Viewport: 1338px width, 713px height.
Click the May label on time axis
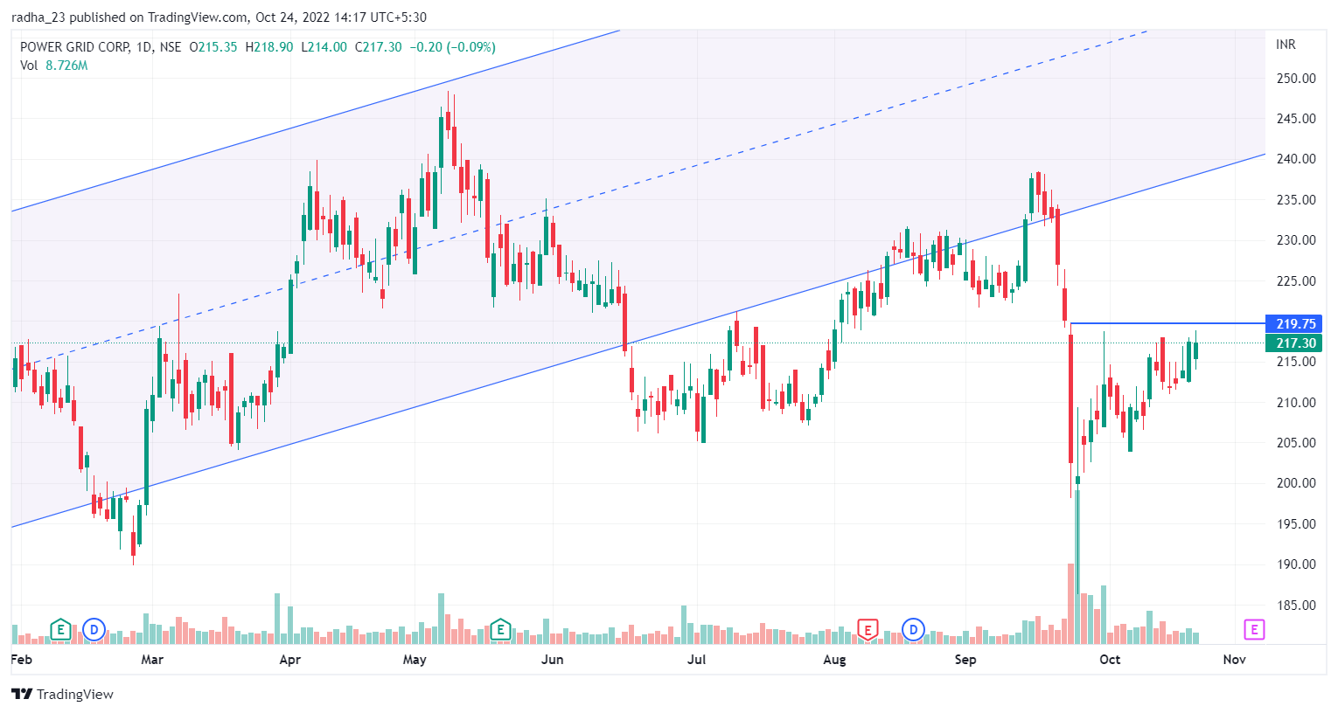[x=415, y=660]
